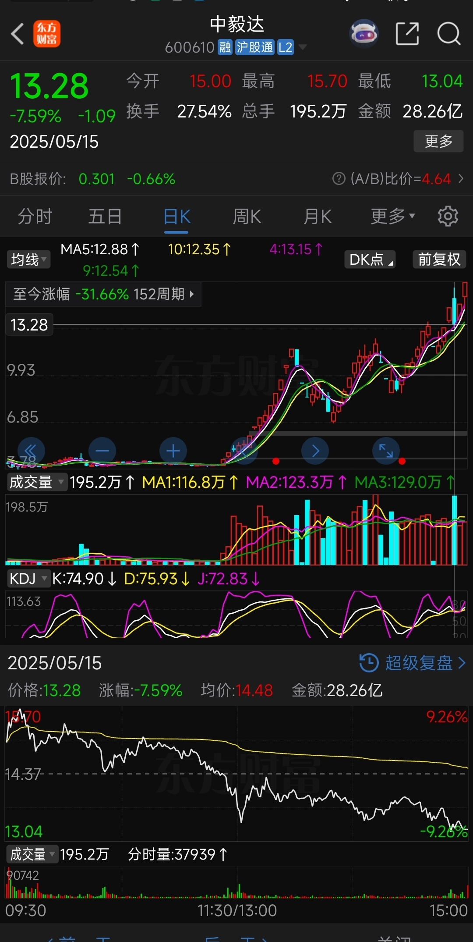
Task: Tap the MA5:12.88 value
Action: (100, 249)
